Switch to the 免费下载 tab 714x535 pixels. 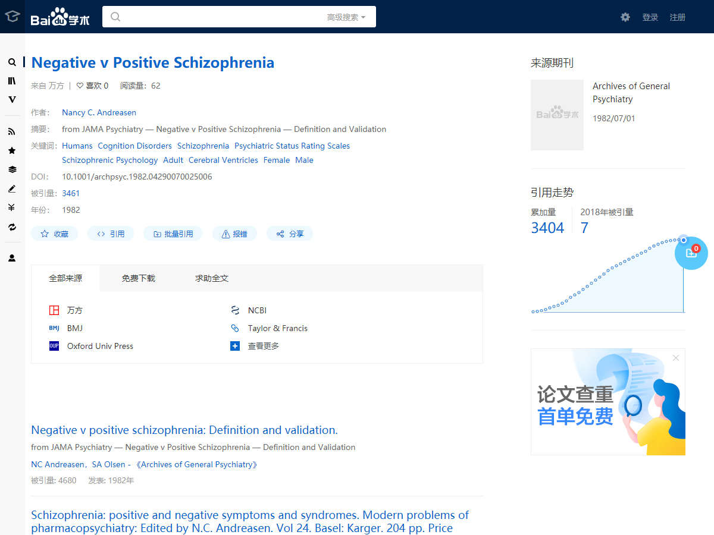(x=139, y=278)
